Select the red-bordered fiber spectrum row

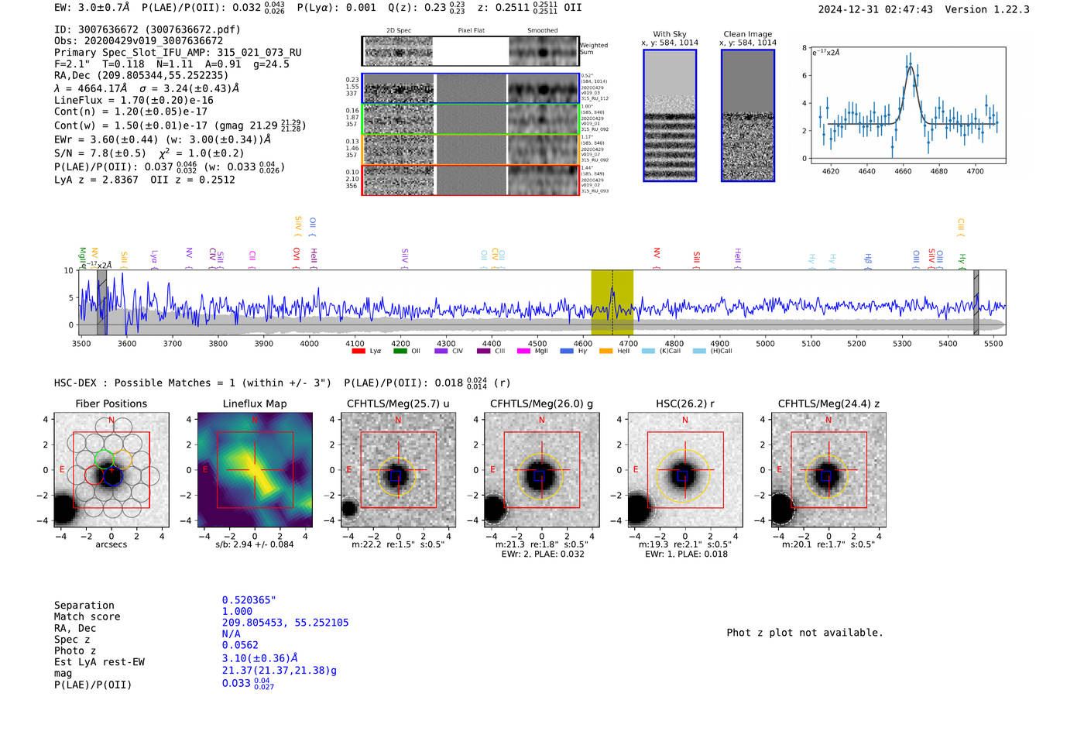coord(470,180)
